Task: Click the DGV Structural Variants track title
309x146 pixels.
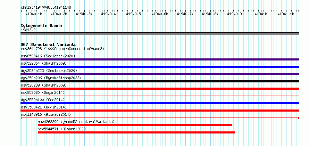Action: (x=49, y=44)
